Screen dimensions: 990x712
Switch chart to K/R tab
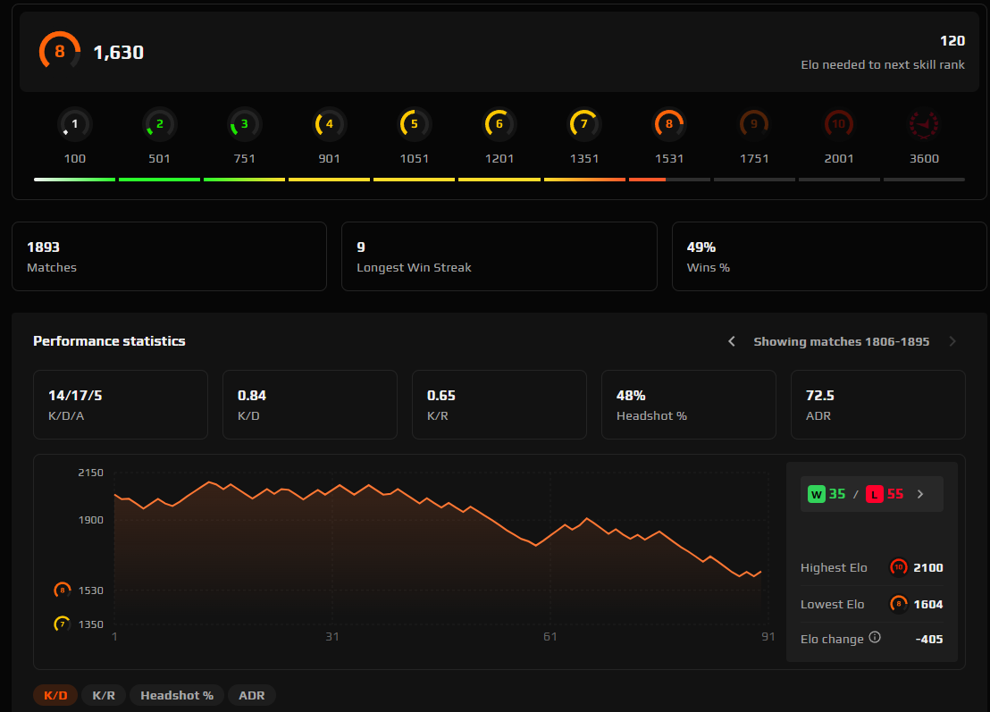[x=104, y=695]
